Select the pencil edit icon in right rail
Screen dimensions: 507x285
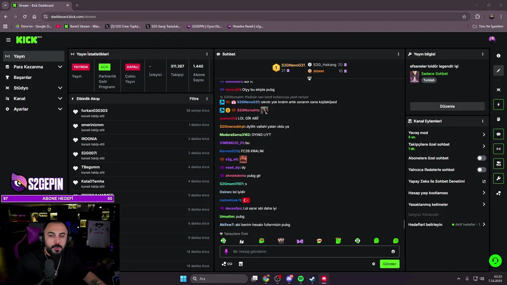(498, 70)
